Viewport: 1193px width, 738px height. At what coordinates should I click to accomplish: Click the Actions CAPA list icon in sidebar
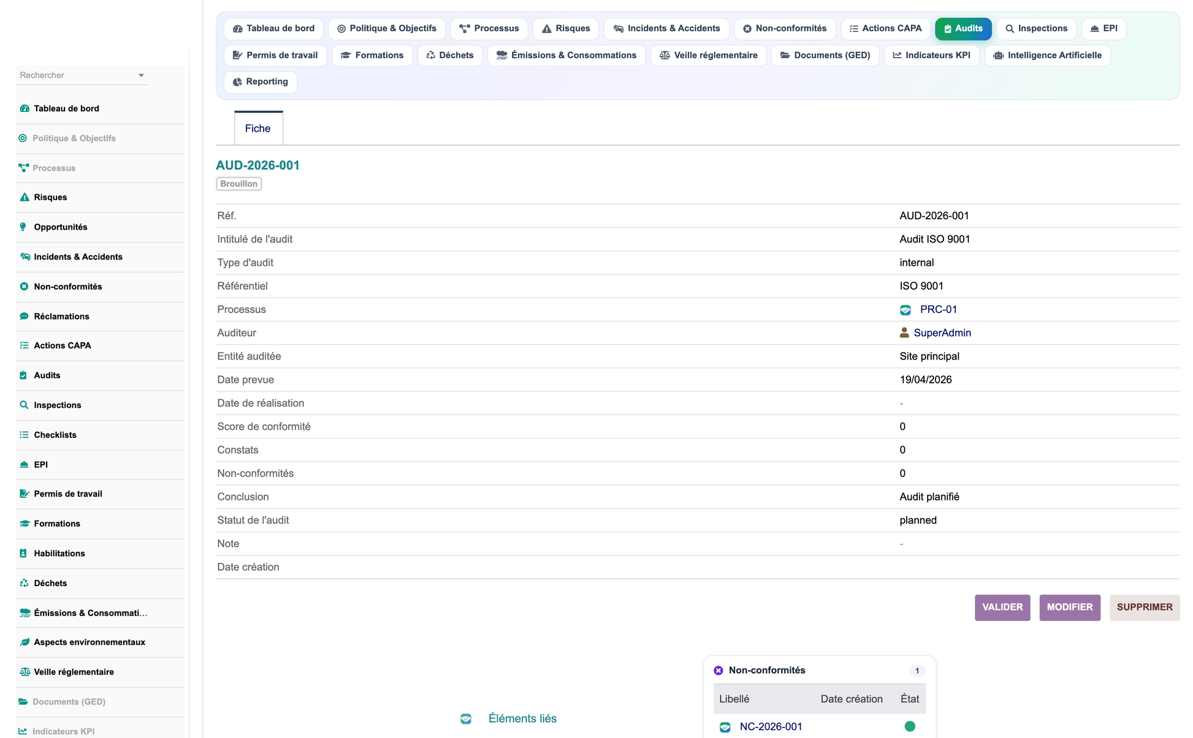click(x=24, y=345)
